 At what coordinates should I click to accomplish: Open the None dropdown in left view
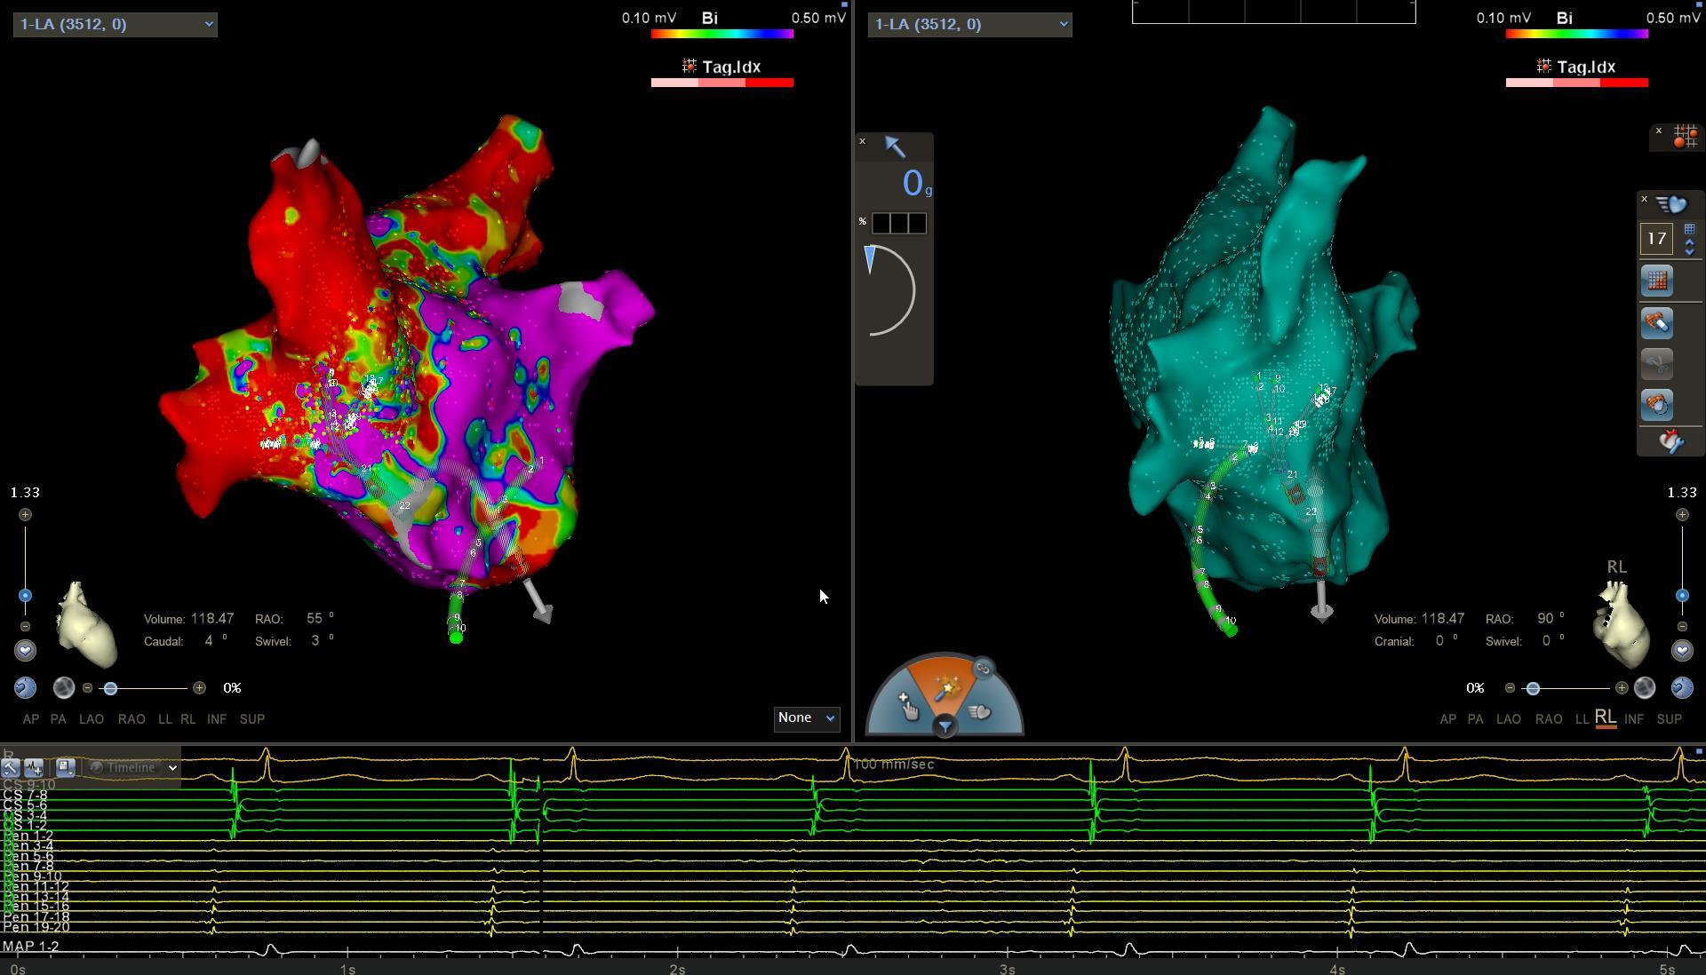point(805,717)
